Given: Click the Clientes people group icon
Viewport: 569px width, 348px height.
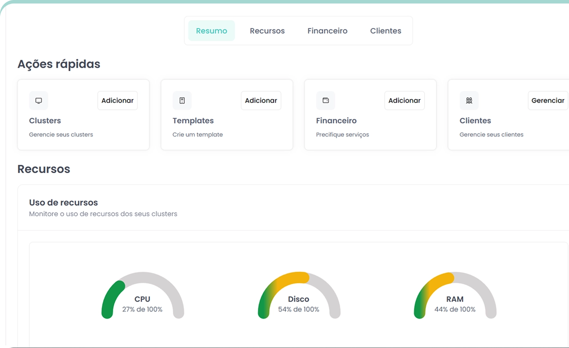Looking at the screenshot, I should point(469,100).
